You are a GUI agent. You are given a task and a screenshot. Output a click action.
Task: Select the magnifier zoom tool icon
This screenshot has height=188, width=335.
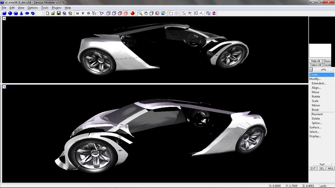140,13
